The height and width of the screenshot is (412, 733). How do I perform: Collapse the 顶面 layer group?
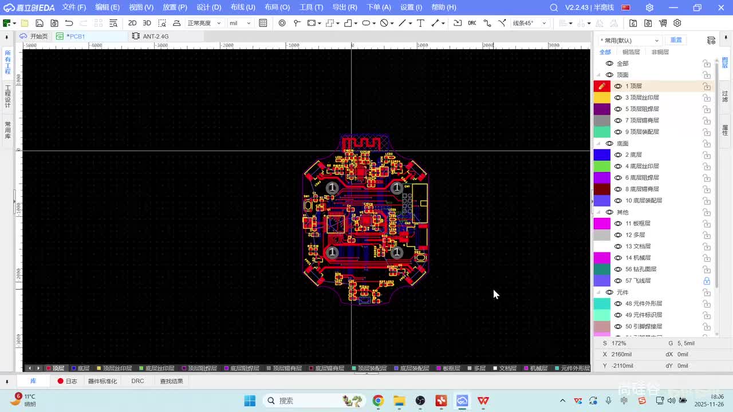(599, 75)
